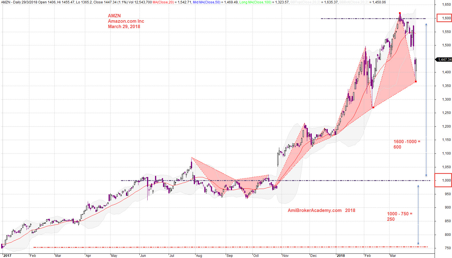The image size is (452, 258).
Task: Click the 'Aug' label on time axis
Action: [x=199, y=256]
